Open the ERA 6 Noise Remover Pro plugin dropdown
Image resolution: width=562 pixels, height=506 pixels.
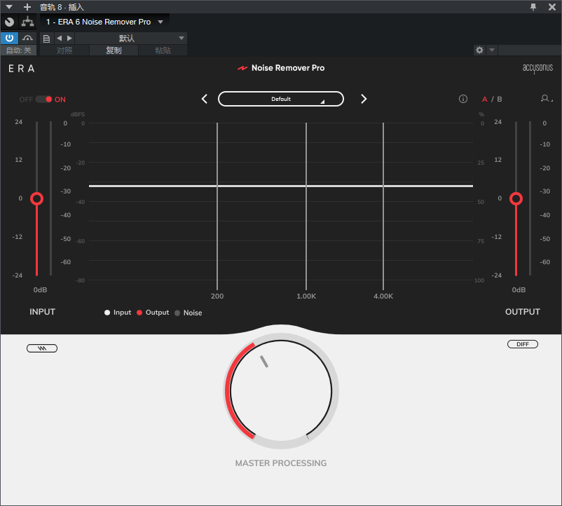104,22
